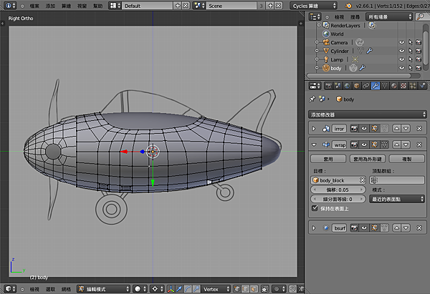The image size is (430, 294).
Task: Select the scale manipulator icon
Action: (196, 289)
